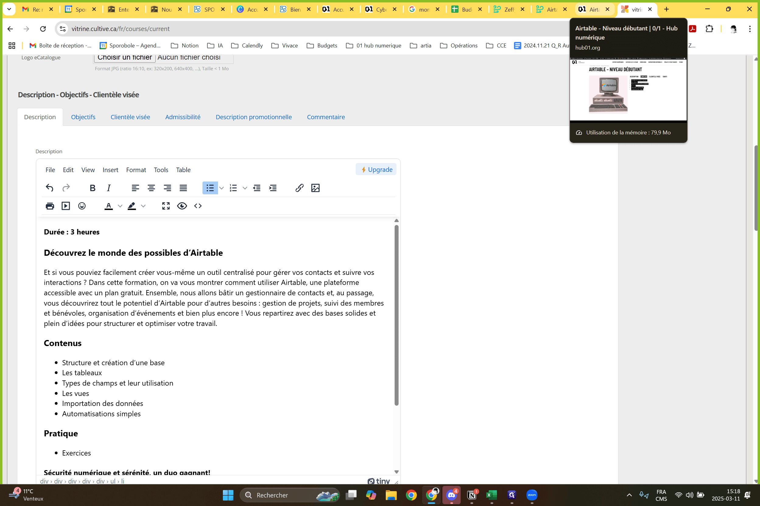Open the Budgets bookmarks folder
This screenshot has width=760, height=506.
[322, 46]
